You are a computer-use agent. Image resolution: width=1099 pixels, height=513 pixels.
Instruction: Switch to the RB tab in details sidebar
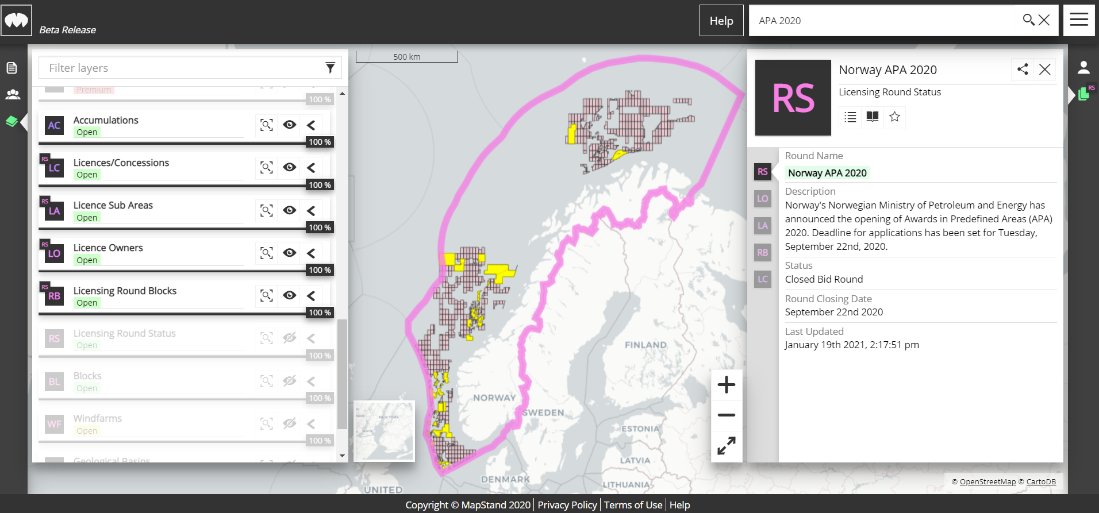(762, 253)
